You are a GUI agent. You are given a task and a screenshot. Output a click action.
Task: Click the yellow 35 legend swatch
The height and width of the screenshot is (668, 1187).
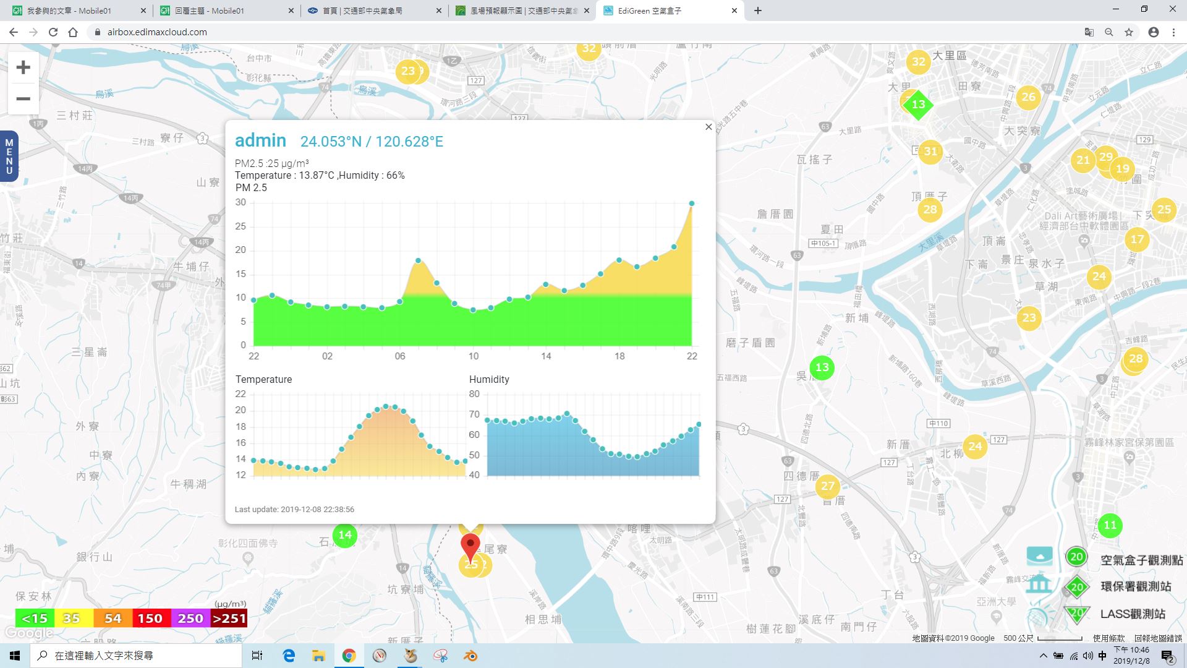(73, 619)
